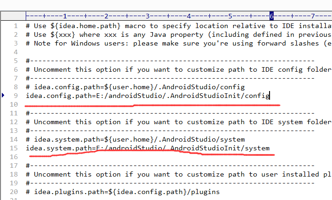Click line number 15 in gutter
The height and width of the screenshot is (200, 332).
[x=14, y=148]
